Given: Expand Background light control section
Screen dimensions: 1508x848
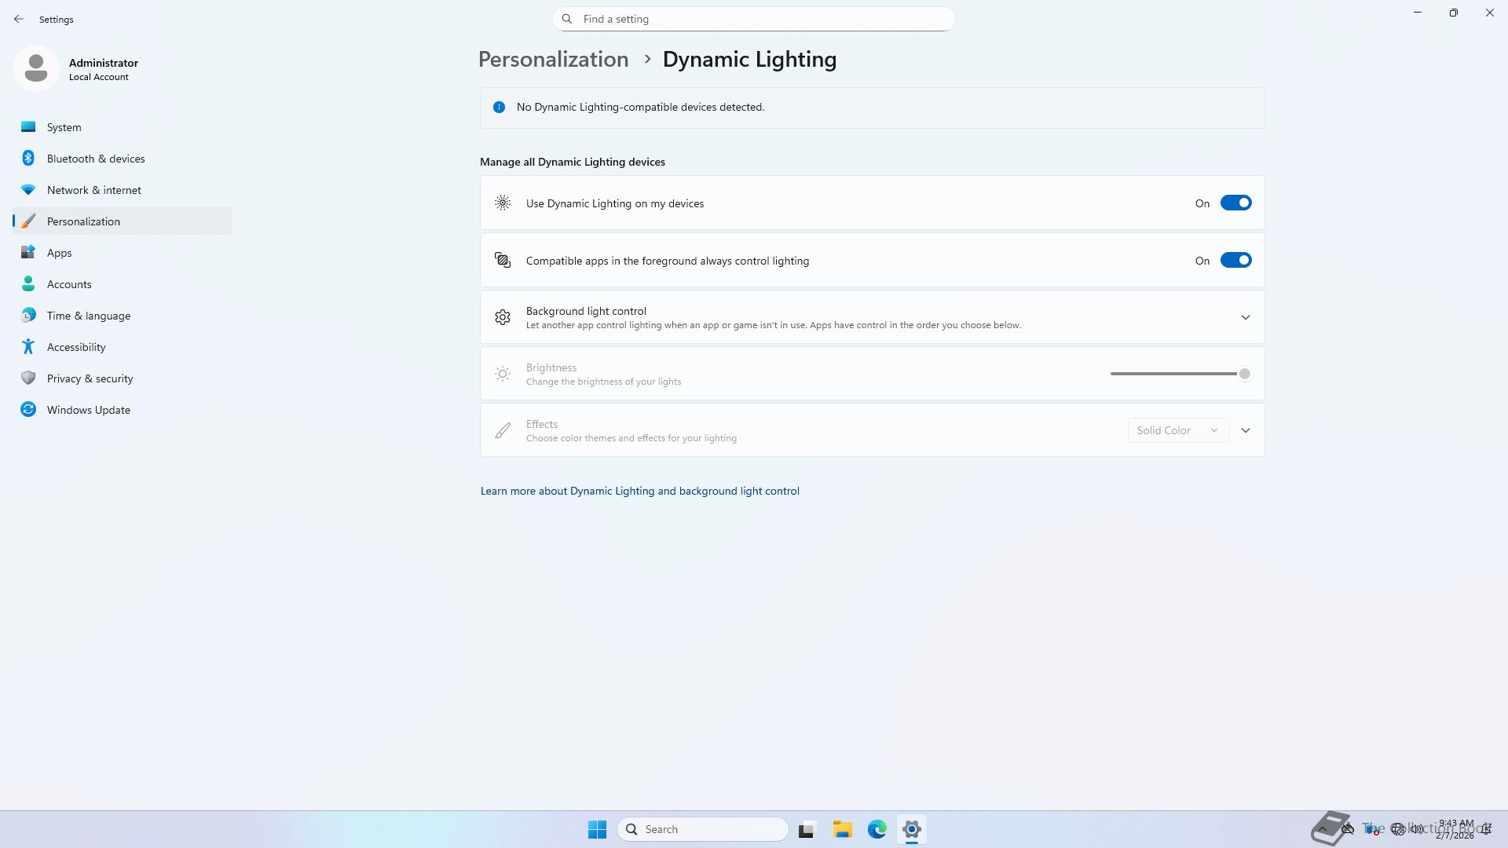Looking at the screenshot, I should pyautogui.click(x=1245, y=317).
